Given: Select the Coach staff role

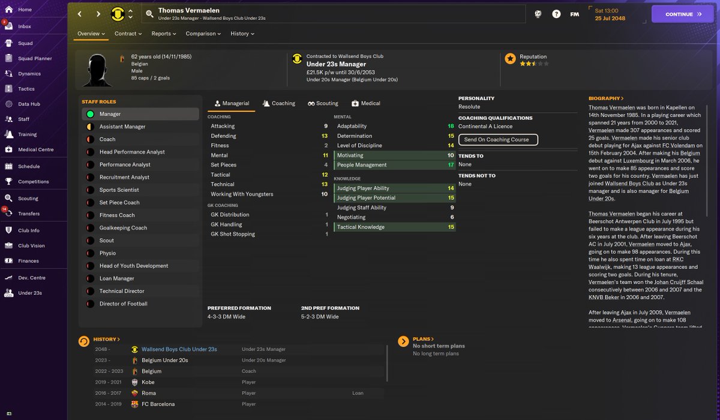Looking at the screenshot, I should pyautogui.click(x=140, y=139).
